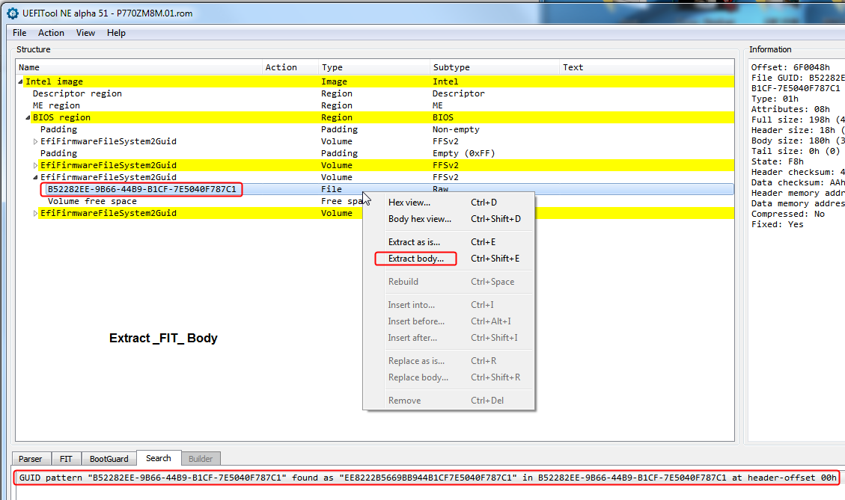Expand the second highlighted EfiFirmwareFileSystem2Guid volume

click(x=36, y=165)
